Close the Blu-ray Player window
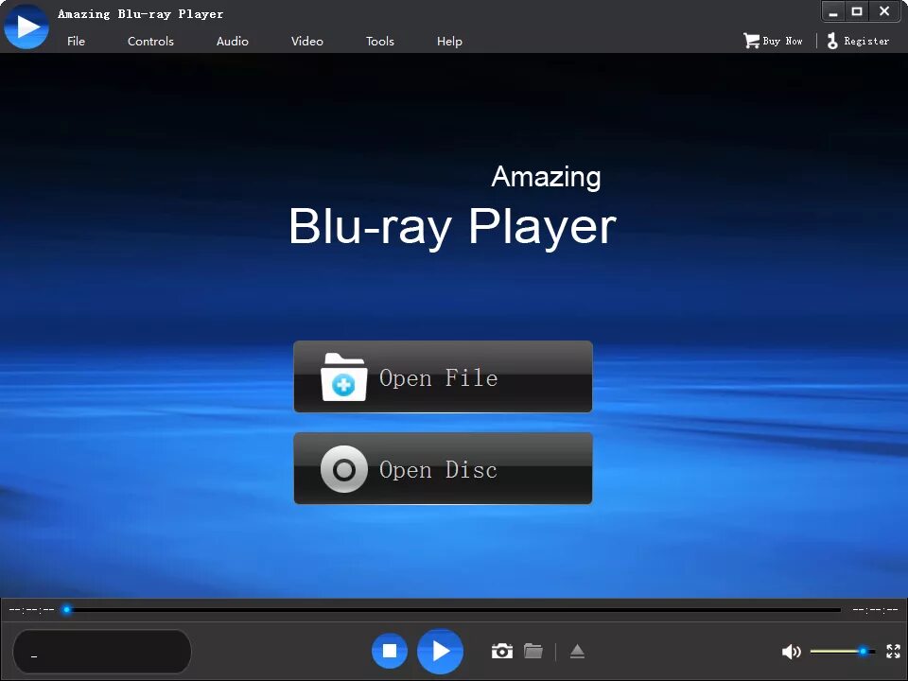908x681 pixels. pos(884,11)
